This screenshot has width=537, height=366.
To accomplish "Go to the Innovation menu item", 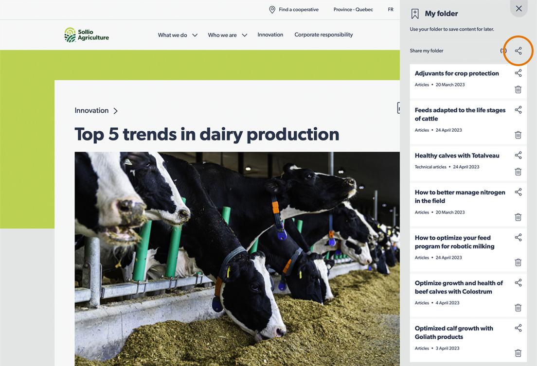I will 270,35.
